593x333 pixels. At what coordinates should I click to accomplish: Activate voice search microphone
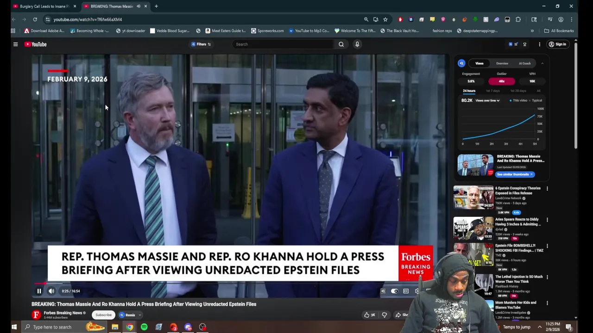357,44
